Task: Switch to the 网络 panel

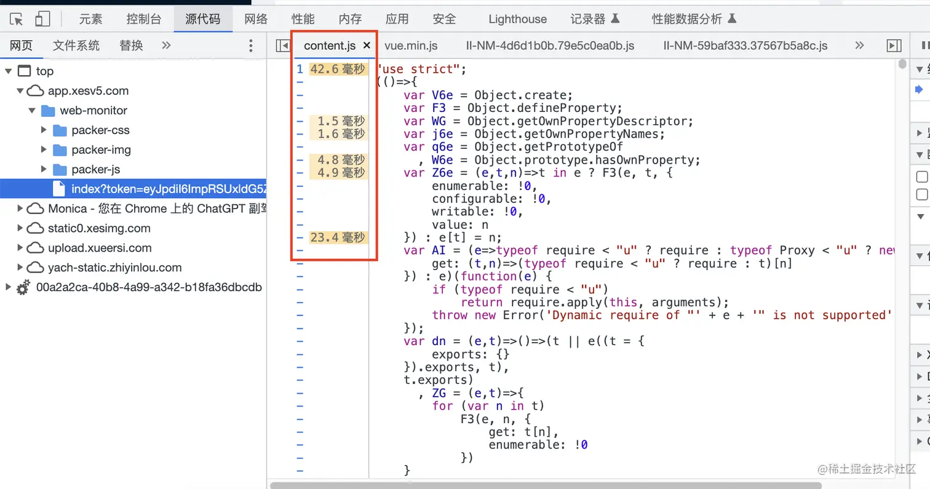Action: [256, 19]
